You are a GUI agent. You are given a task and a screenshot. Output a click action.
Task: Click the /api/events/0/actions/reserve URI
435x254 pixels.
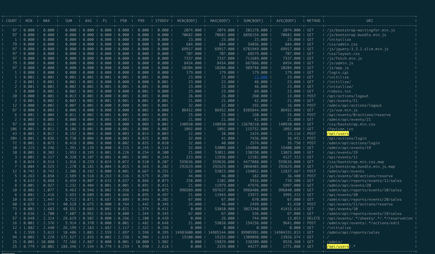[x=359, y=115]
